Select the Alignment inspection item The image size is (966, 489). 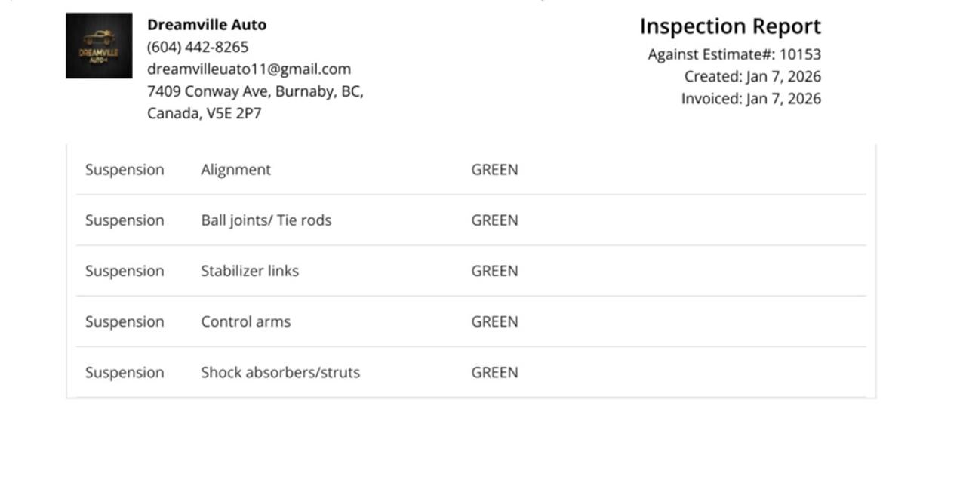(x=235, y=170)
